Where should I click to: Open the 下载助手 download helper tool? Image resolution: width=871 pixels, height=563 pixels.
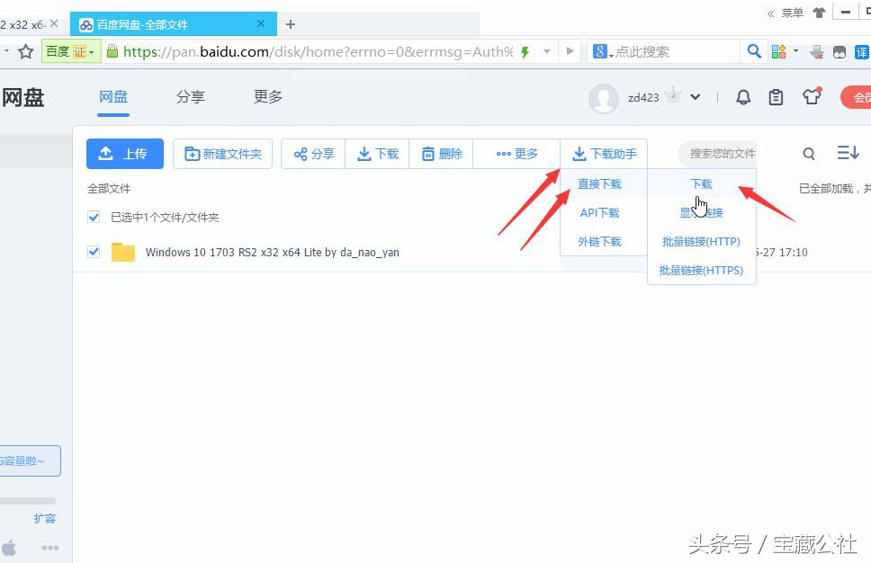click(x=603, y=154)
